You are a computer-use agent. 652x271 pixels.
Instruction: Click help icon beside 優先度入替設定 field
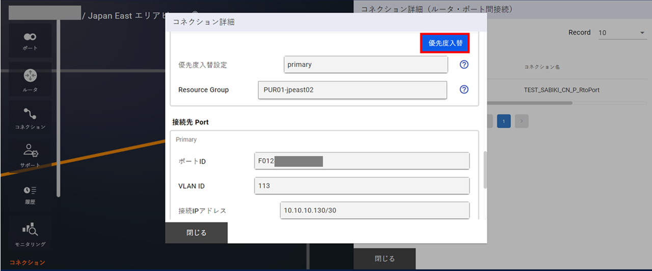(x=464, y=65)
